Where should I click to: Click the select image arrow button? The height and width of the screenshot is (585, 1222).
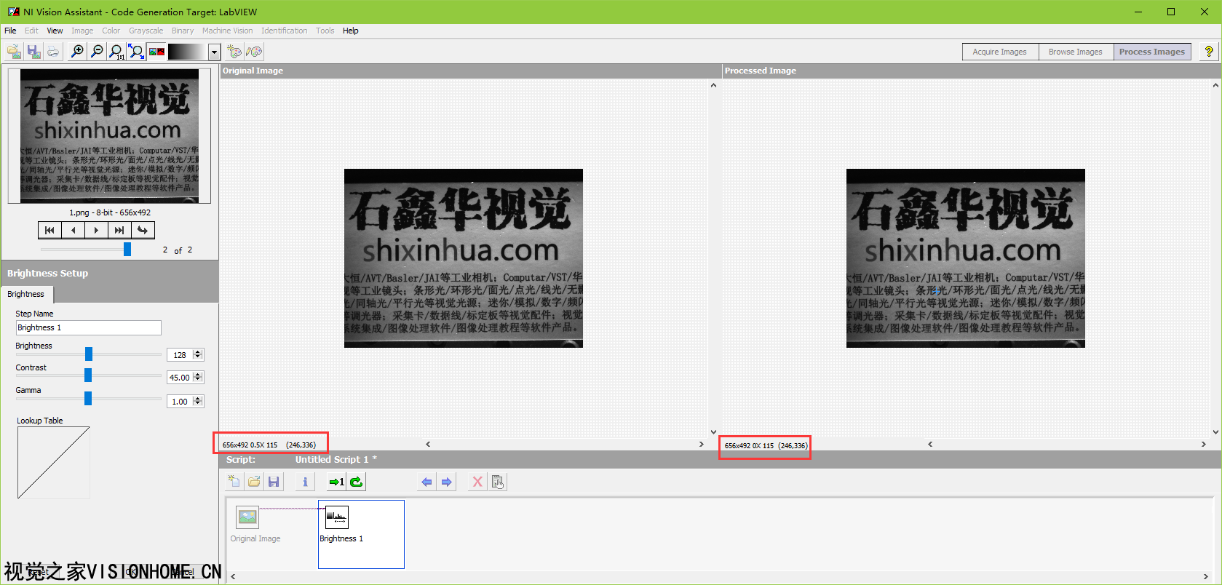click(143, 230)
